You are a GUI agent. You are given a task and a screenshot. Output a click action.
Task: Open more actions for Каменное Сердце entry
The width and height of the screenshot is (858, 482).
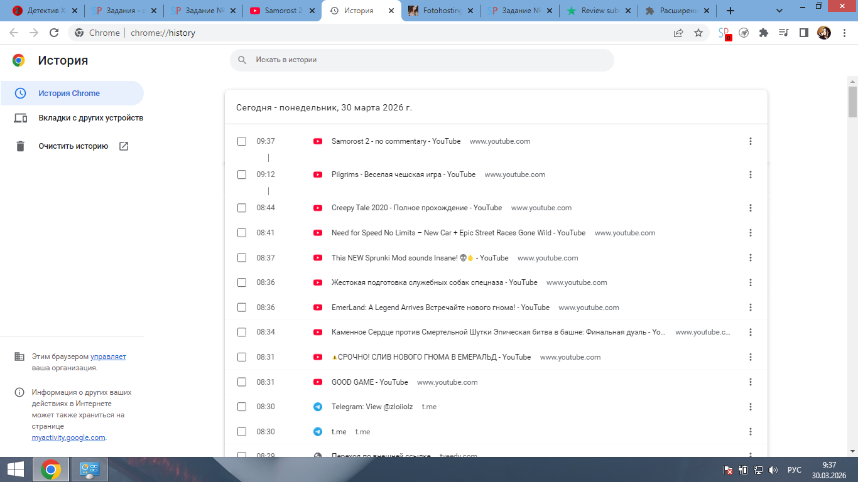[x=750, y=332]
